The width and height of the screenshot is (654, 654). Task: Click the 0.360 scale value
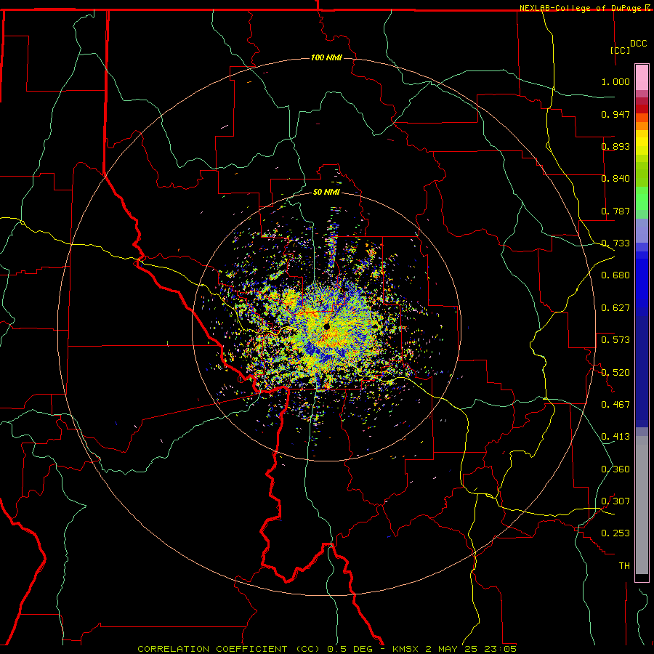pos(615,469)
